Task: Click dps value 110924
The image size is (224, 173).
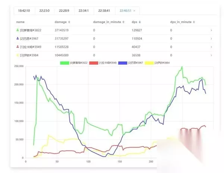Action: coord(137,39)
